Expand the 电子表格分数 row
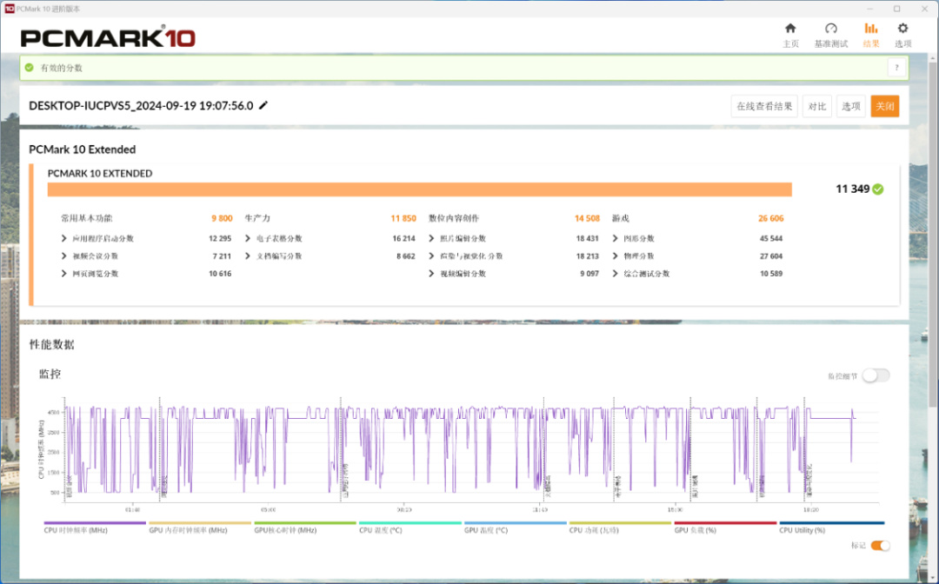Screen dimensions: 939x584 click(247, 238)
